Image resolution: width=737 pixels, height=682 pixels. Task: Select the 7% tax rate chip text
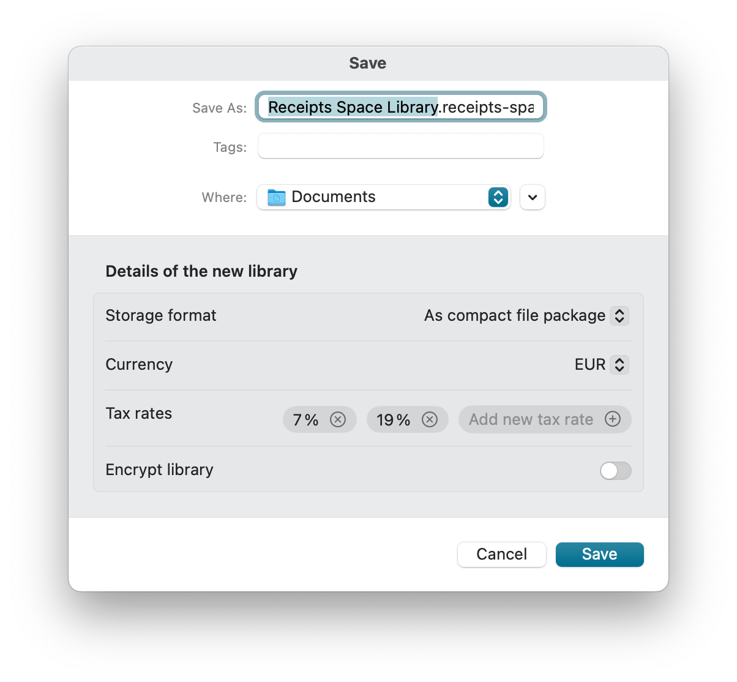point(305,420)
